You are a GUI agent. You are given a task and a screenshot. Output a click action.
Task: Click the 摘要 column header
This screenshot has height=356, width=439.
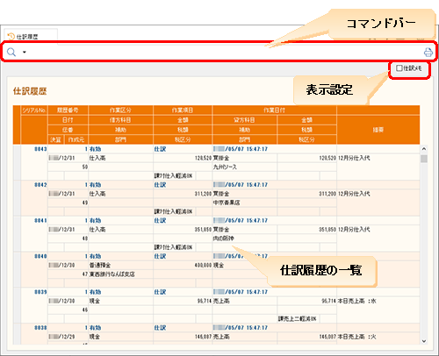pyautogui.click(x=378, y=130)
